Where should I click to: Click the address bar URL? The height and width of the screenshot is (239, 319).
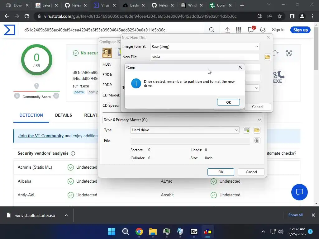(x=140, y=16)
